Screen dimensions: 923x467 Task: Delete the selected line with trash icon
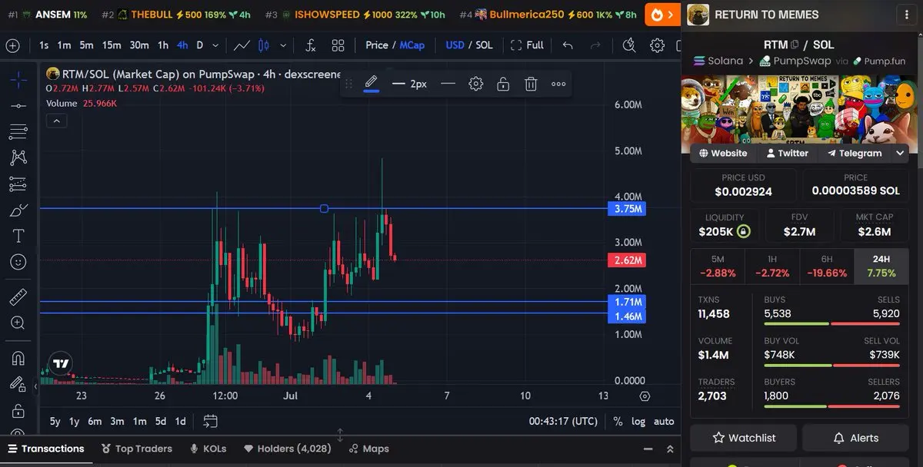531,84
